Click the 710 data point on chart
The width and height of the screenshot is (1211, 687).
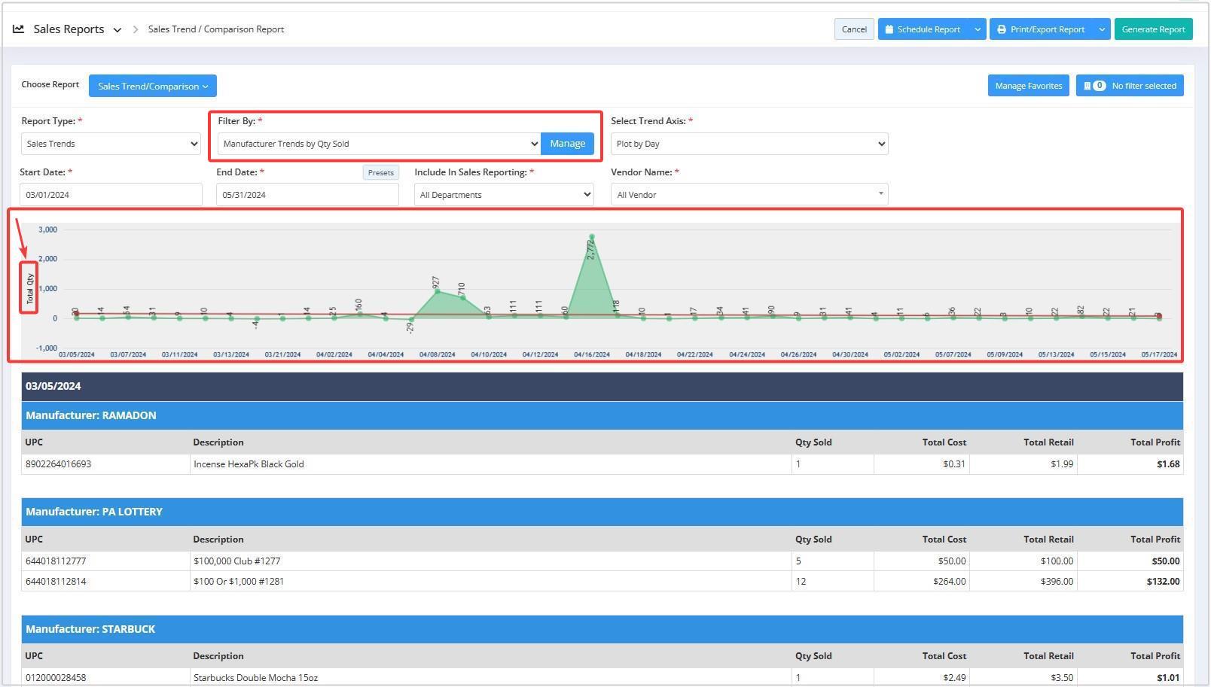463,298
